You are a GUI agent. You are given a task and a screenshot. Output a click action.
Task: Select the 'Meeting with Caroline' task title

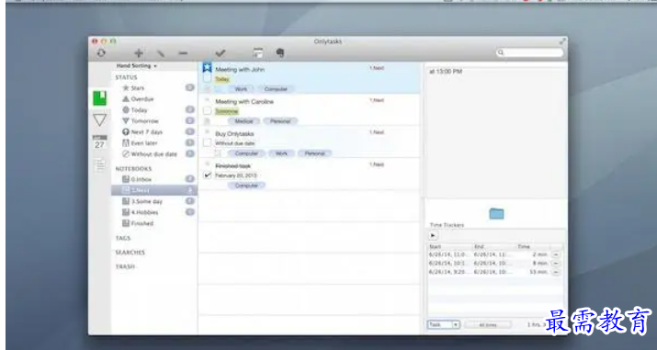coord(244,102)
